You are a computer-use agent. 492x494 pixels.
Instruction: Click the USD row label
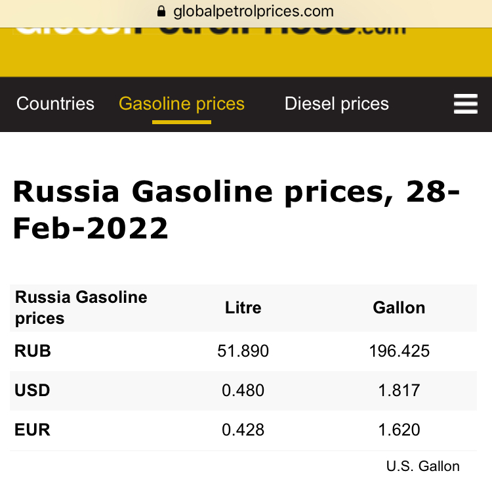[x=32, y=390]
